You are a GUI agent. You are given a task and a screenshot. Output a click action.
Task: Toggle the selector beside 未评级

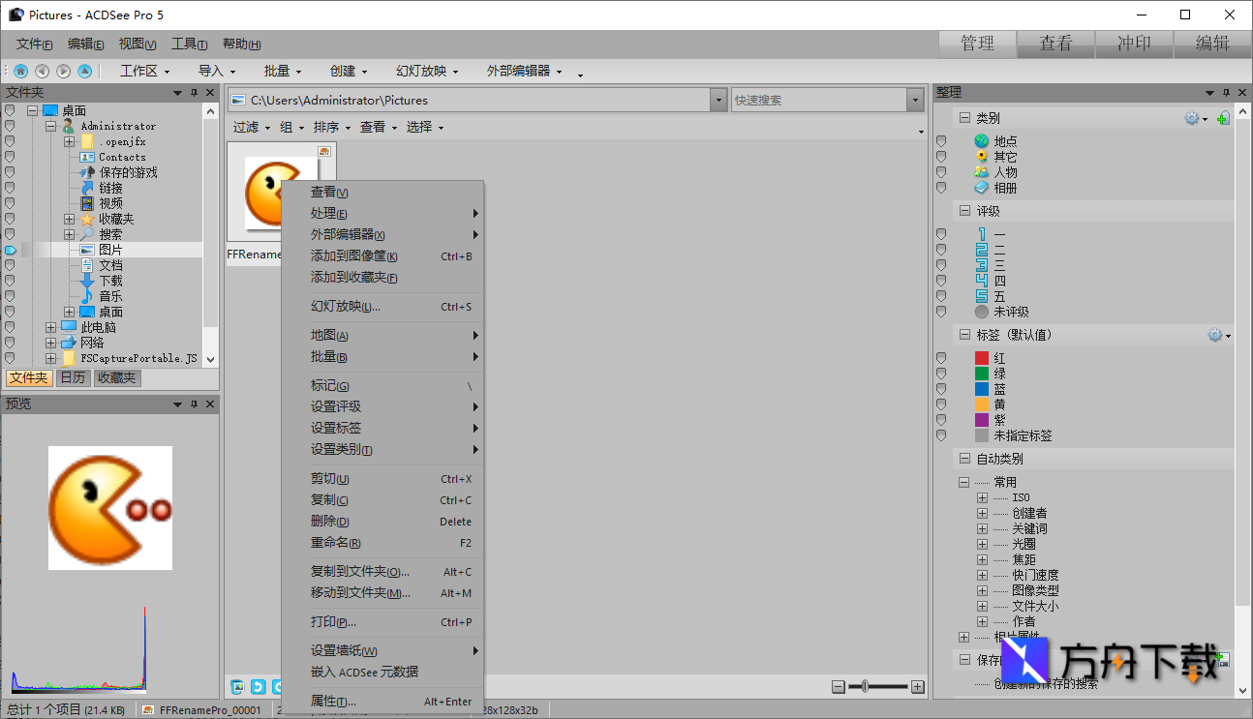pos(940,312)
